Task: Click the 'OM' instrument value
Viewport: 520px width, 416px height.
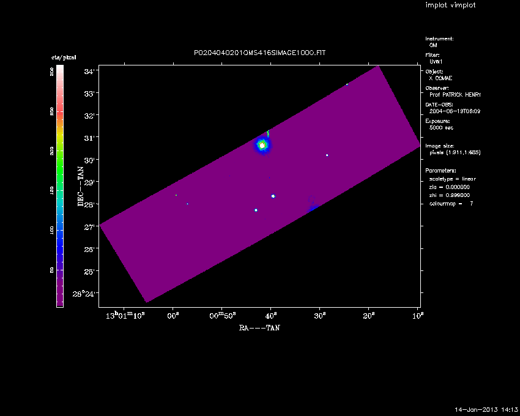Action: point(433,45)
